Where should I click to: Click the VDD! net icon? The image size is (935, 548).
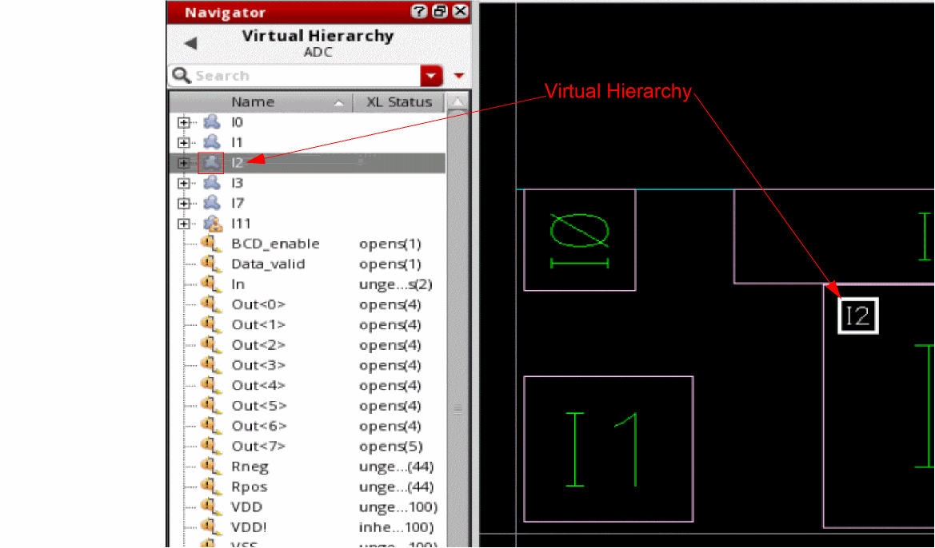(x=210, y=526)
